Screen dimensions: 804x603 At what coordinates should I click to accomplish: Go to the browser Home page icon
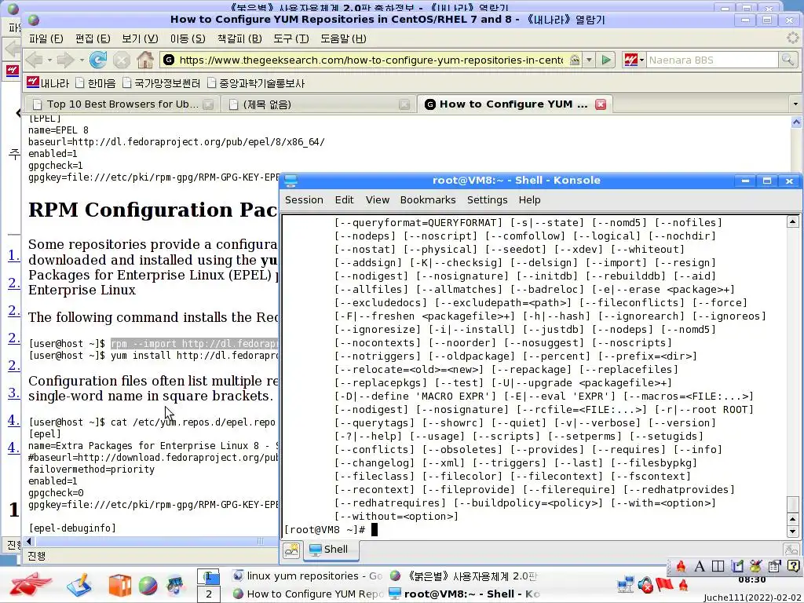[x=145, y=60]
